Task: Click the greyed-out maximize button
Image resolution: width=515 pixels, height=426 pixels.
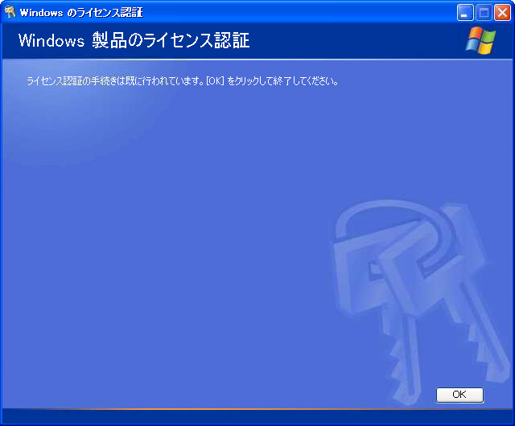Action: [x=484, y=13]
